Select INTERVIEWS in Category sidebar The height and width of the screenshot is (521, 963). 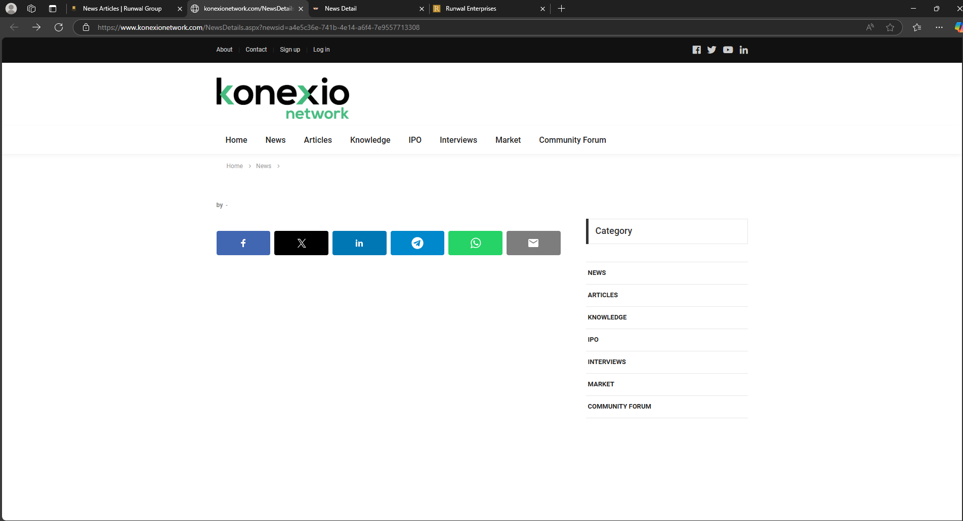tap(607, 362)
